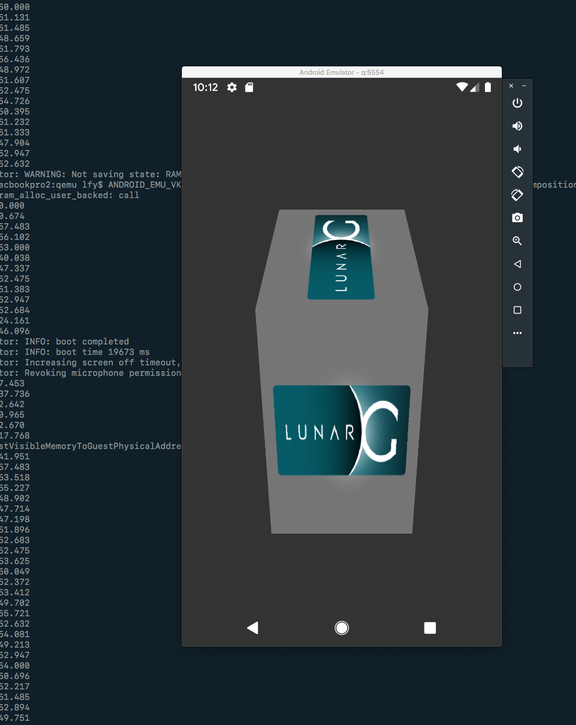Click the emulator power button
This screenshot has height=725, width=576.
click(517, 103)
